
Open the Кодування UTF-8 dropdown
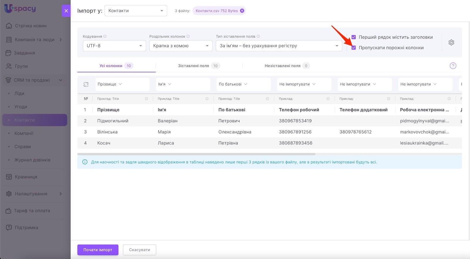coord(114,46)
